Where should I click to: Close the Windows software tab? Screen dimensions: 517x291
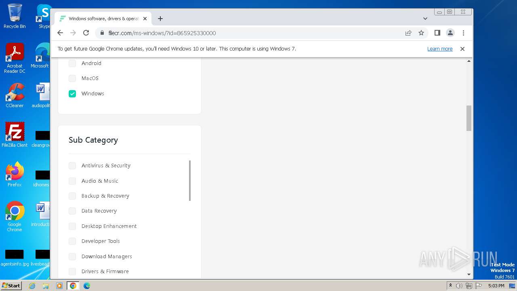(x=145, y=19)
